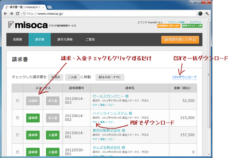Toggle 請求済 status for invoice 20120614-001
239x158 pixels.
(x=33, y=135)
